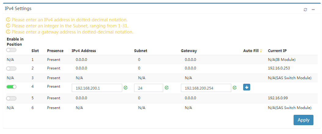
Task: Disable the switch for slot 4
Action: (11, 87)
